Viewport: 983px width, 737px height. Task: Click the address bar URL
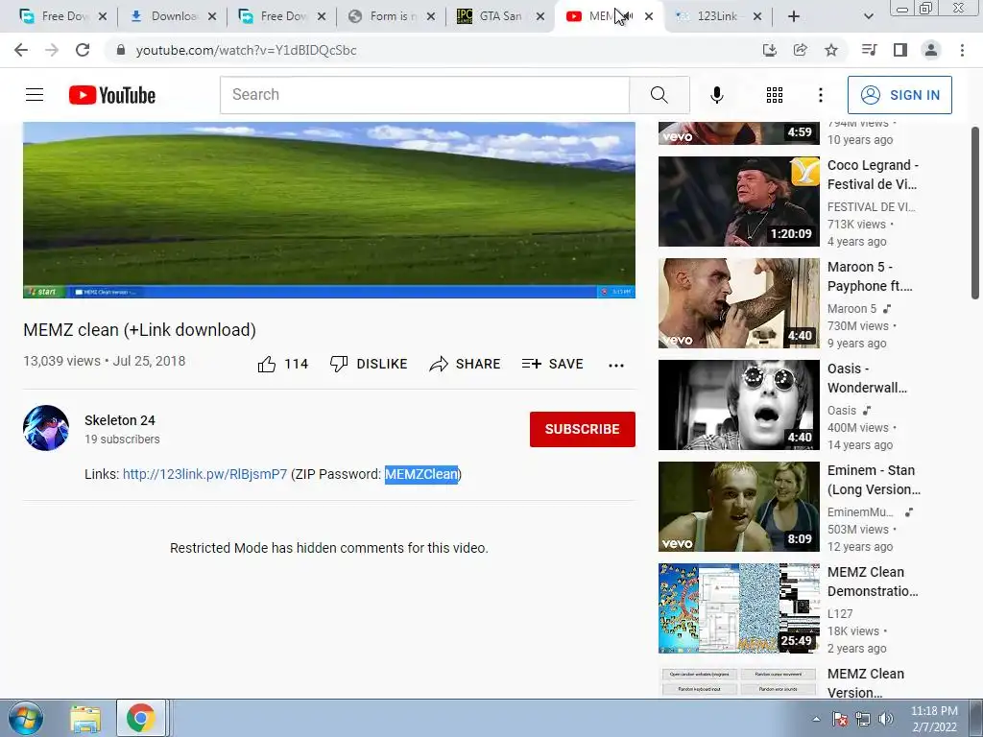246,50
